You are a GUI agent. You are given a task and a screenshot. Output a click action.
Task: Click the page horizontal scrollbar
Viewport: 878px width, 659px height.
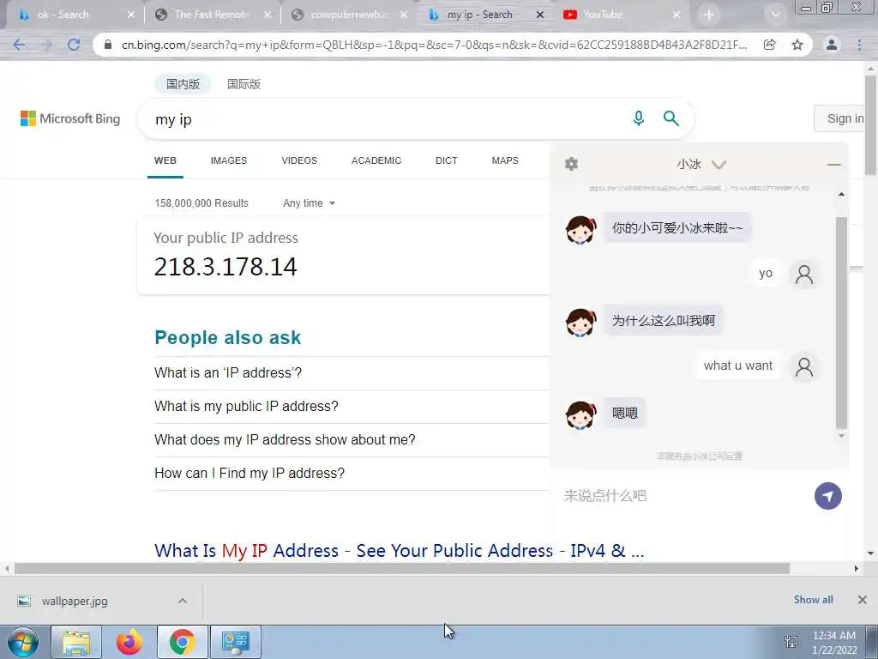[402, 569]
